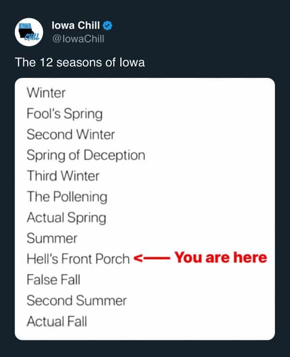Open the Iowa Chill display name
This screenshot has width=290, height=357.
click(76, 25)
